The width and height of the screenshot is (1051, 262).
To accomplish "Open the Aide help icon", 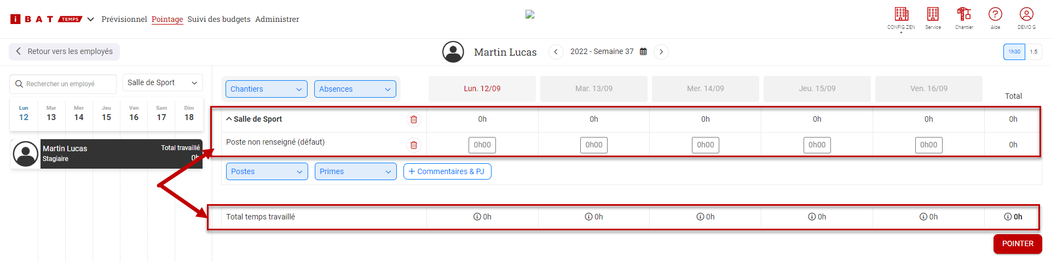I will click(x=995, y=15).
